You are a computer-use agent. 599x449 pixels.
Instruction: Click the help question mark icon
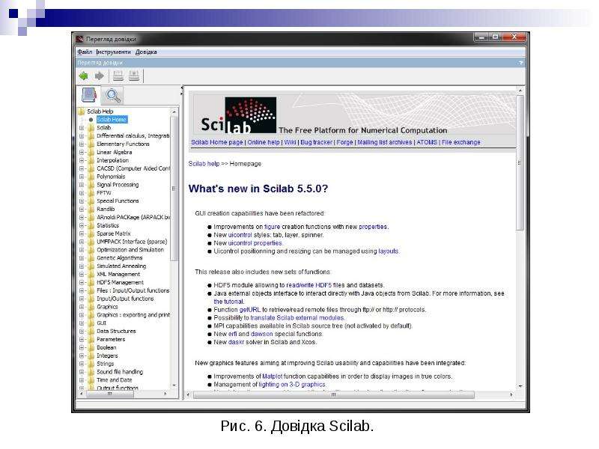point(520,63)
